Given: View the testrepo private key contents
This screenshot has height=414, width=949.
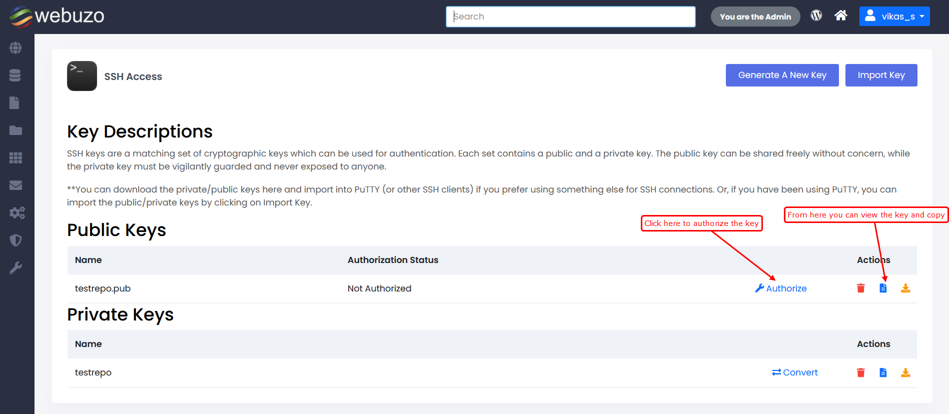Looking at the screenshot, I should click(x=883, y=372).
